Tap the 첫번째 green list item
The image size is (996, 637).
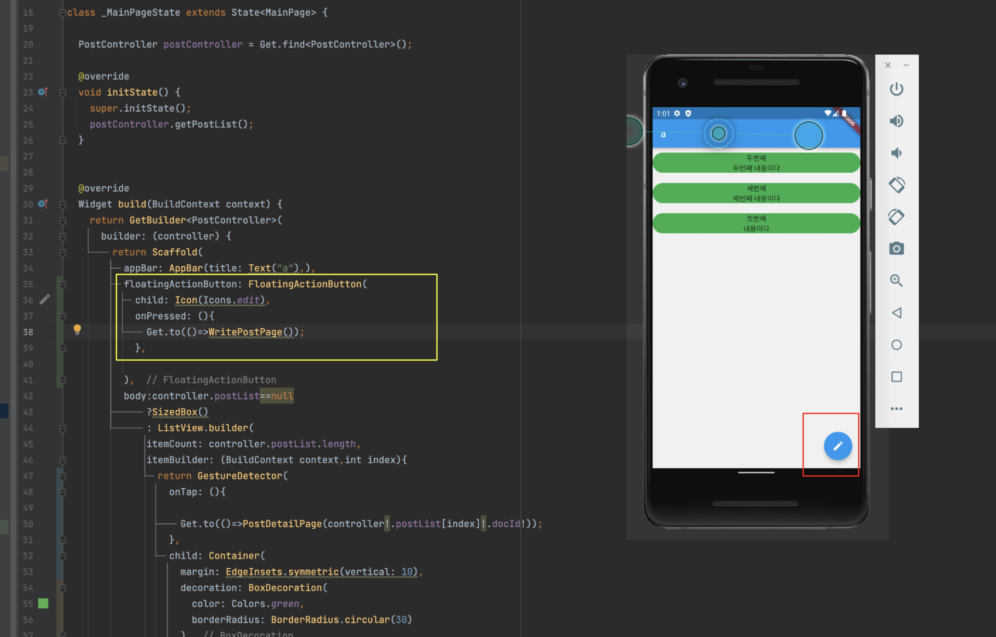pos(755,224)
